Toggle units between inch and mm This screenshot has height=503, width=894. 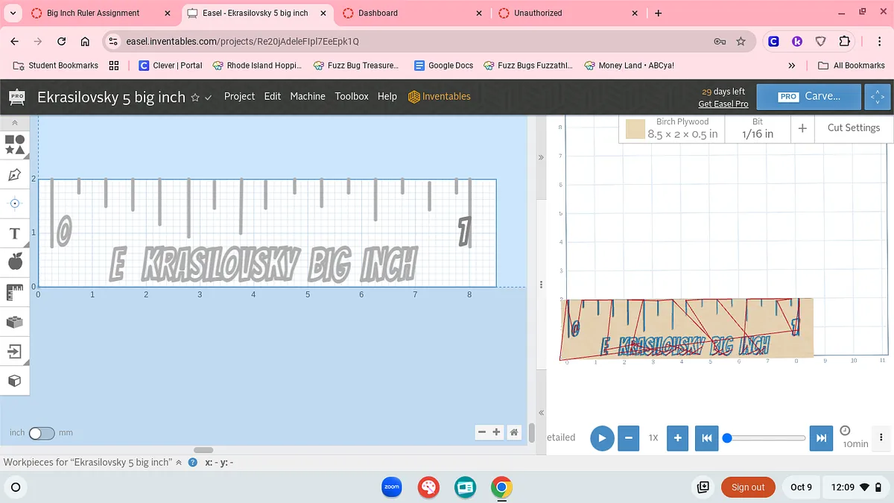[x=41, y=433]
